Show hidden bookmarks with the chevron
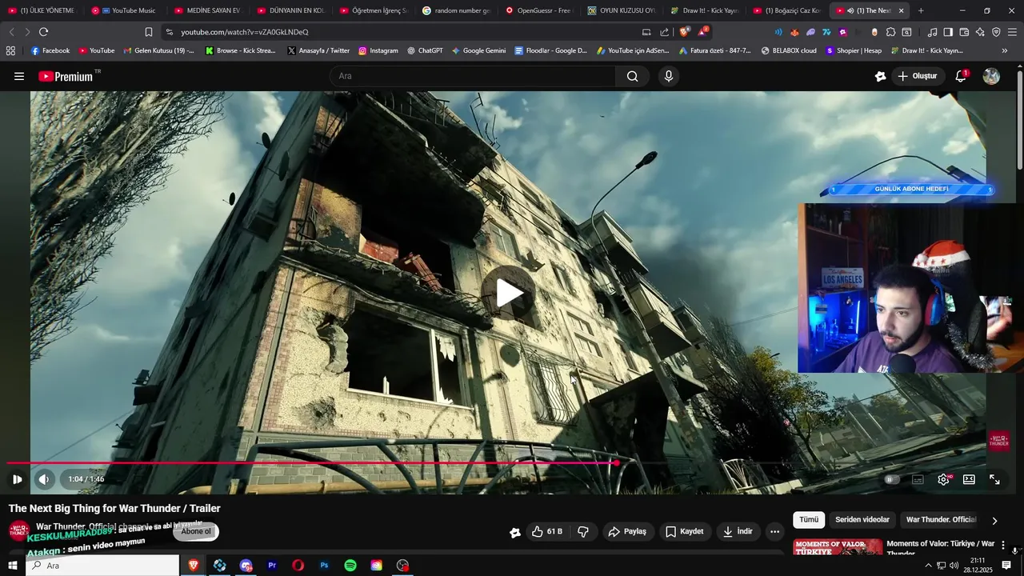Image resolution: width=1024 pixels, height=576 pixels. coord(1004,50)
